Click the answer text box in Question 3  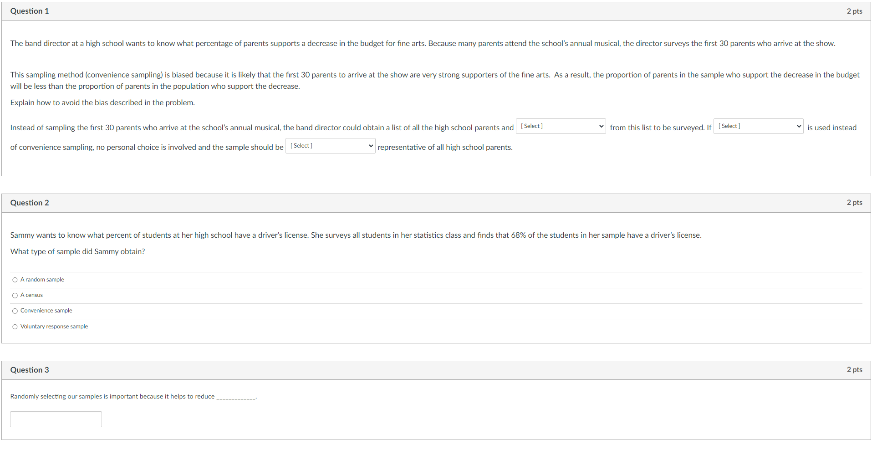point(56,419)
